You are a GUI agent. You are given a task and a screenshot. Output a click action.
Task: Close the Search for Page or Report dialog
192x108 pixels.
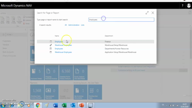tap(153, 13)
